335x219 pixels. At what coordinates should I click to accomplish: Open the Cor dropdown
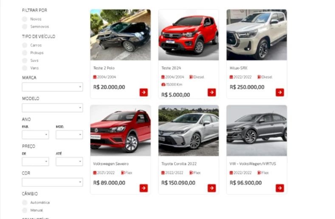tap(52, 182)
